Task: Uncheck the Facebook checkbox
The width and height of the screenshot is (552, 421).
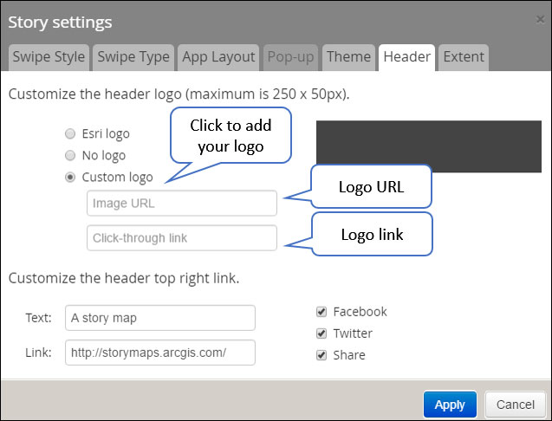Action: click(x=321, y=312)
